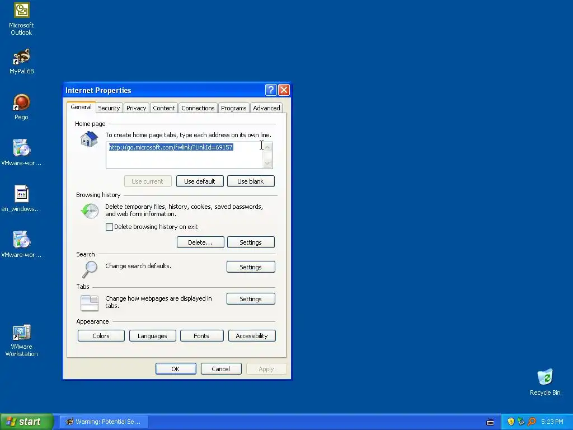
Task: Click home page box scroll up arrow
Action: (x=267, y=147)
